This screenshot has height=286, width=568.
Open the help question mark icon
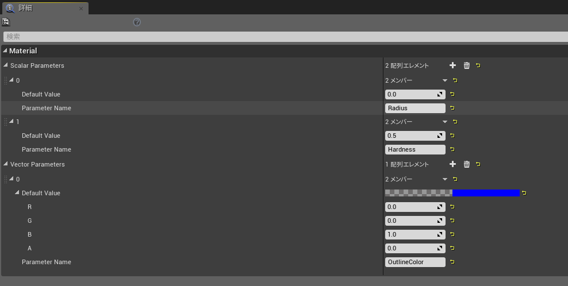click(x=137, y=22)
